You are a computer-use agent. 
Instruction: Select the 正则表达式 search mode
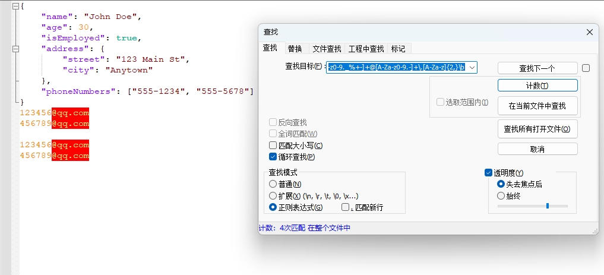click(273, 207)
